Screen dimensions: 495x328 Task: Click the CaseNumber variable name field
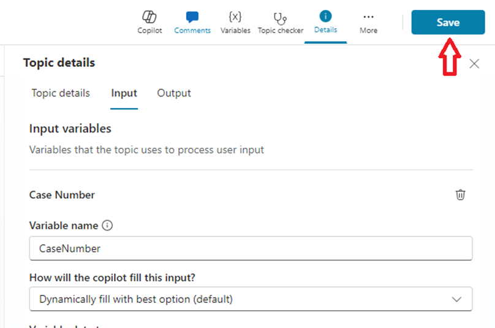click(251, 248)
